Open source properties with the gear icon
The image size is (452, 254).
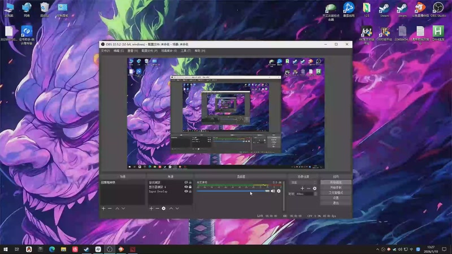pos(164,208)
